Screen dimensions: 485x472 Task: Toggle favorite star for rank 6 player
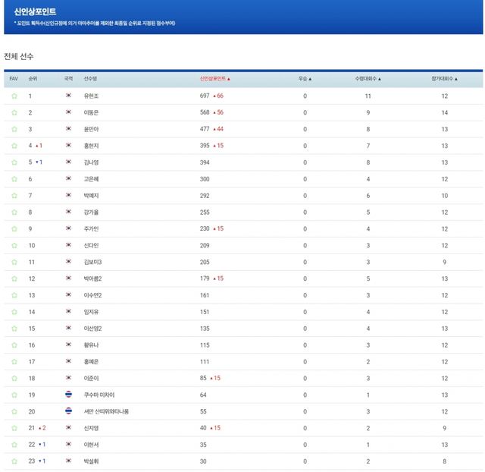coord(14,179)
